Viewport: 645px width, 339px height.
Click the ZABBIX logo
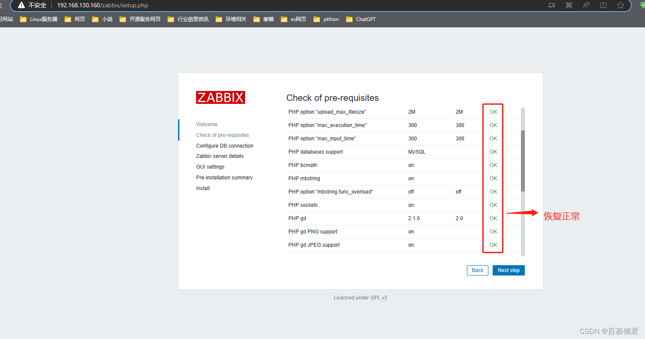pos(221,97)
